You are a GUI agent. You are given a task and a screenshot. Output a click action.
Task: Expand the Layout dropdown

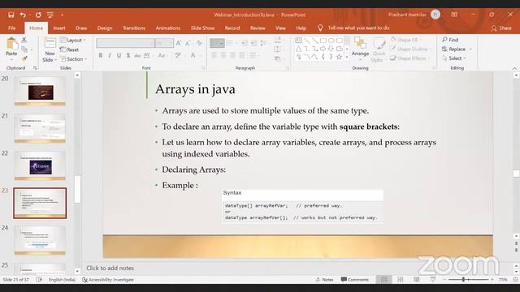coord(73,40)
